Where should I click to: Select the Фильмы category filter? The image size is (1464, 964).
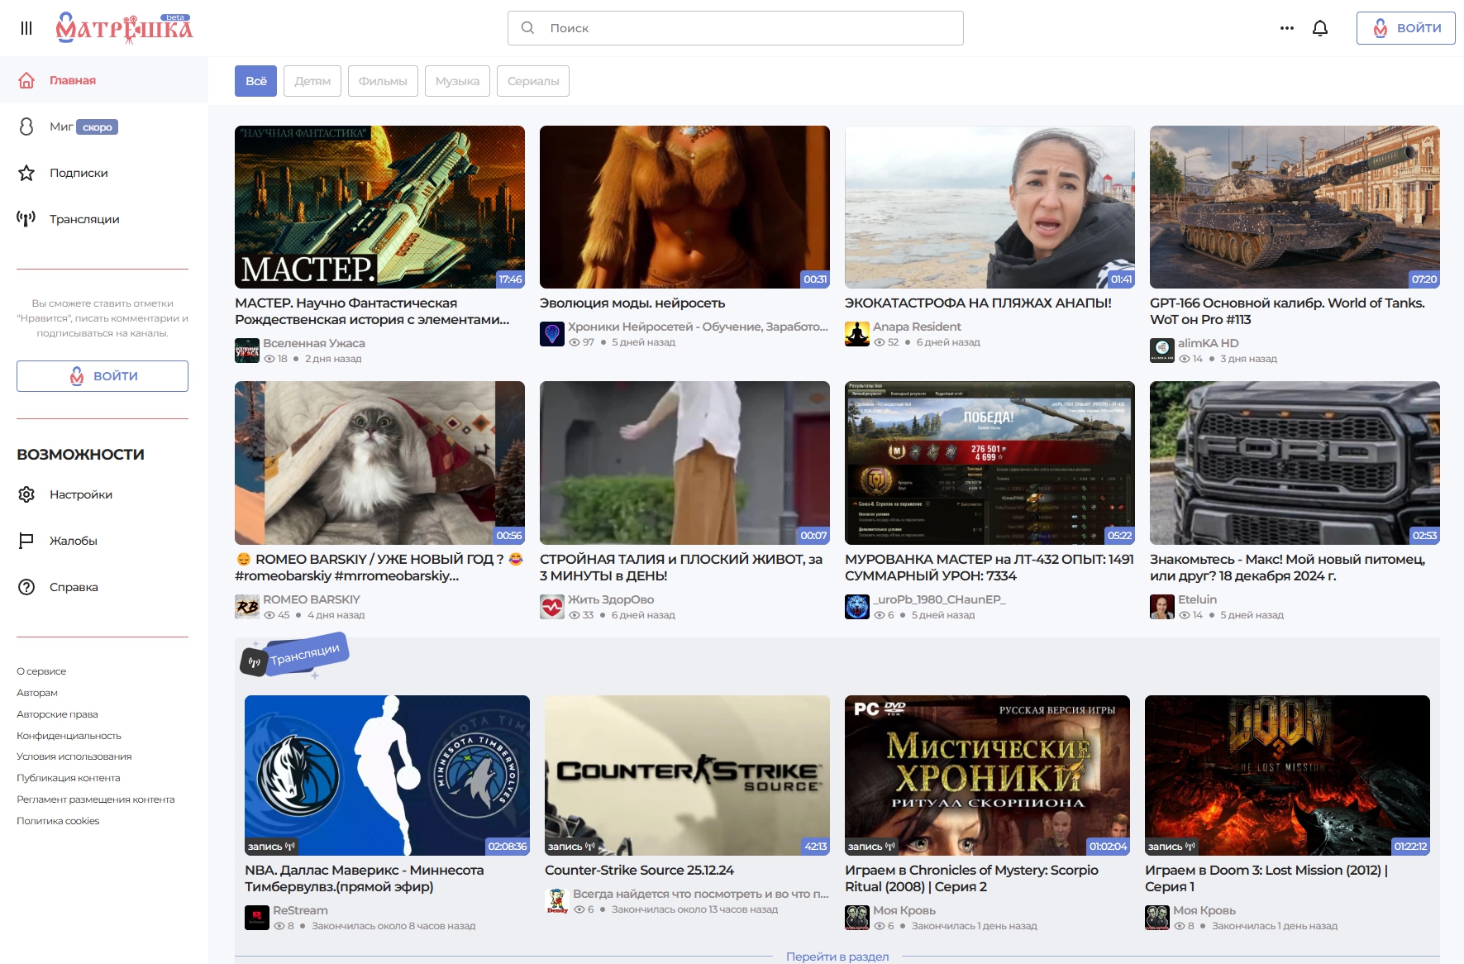click(383, 81)
